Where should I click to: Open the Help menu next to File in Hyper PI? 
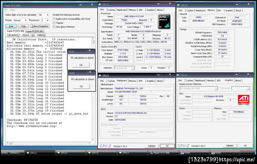click(12, 10)
